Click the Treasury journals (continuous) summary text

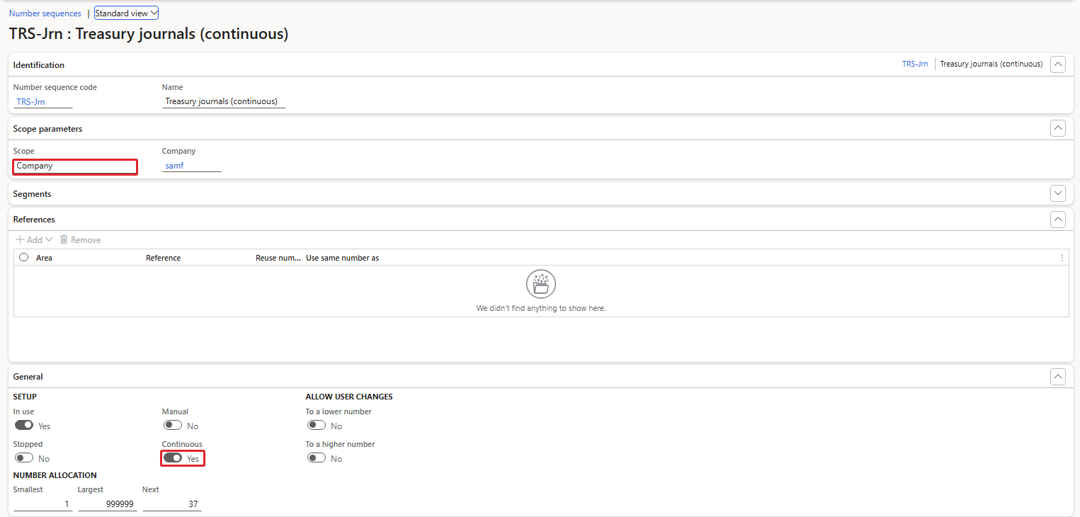click(x=991, y=64)
